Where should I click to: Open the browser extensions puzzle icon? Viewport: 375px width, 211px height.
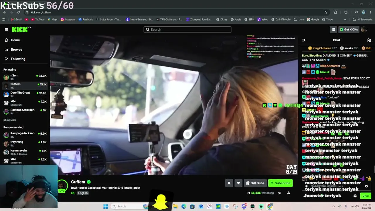point(335,12)
